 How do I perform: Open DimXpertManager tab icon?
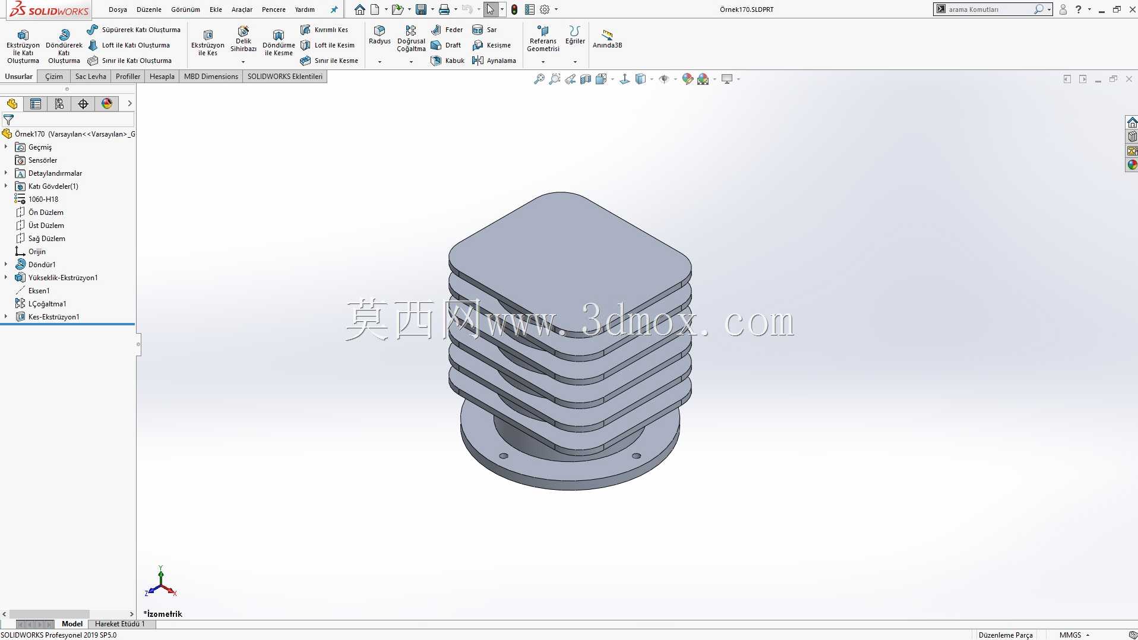(83, 104)
